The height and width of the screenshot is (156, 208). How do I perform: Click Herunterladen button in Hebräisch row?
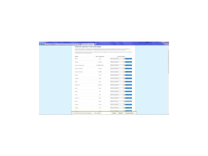click(128, 108)
